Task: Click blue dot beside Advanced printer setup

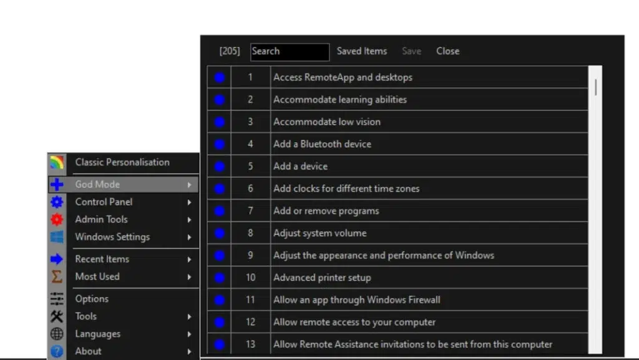Action: click(219, 278)
